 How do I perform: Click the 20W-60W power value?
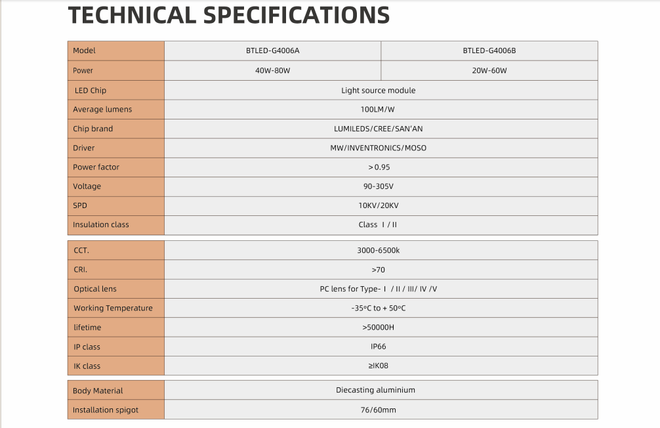(x=489, y=70)
